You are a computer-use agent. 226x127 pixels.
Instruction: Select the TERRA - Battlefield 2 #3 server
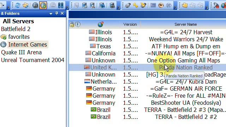[x=185, y=110]
